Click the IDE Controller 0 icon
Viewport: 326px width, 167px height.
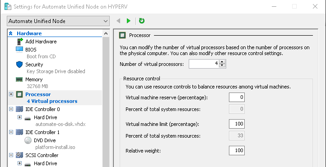tap(19, 109)
